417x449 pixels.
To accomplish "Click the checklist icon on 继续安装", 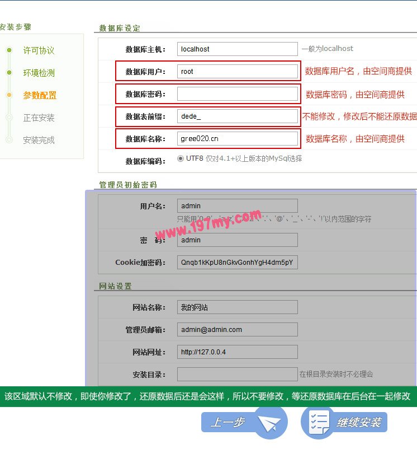I will coord(319,423).
